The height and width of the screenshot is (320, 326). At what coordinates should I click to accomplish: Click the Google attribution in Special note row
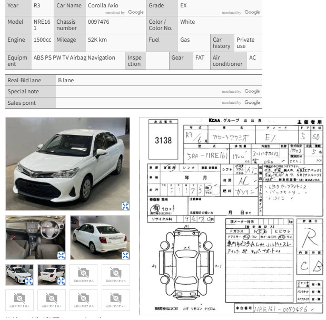click(252, 91)
